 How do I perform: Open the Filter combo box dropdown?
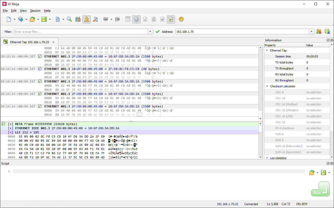tap(150, 32)
